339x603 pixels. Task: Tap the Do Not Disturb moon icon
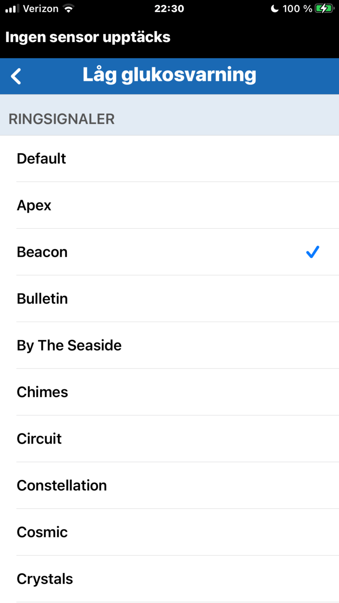pyautogui.click(x=275, y=8)
